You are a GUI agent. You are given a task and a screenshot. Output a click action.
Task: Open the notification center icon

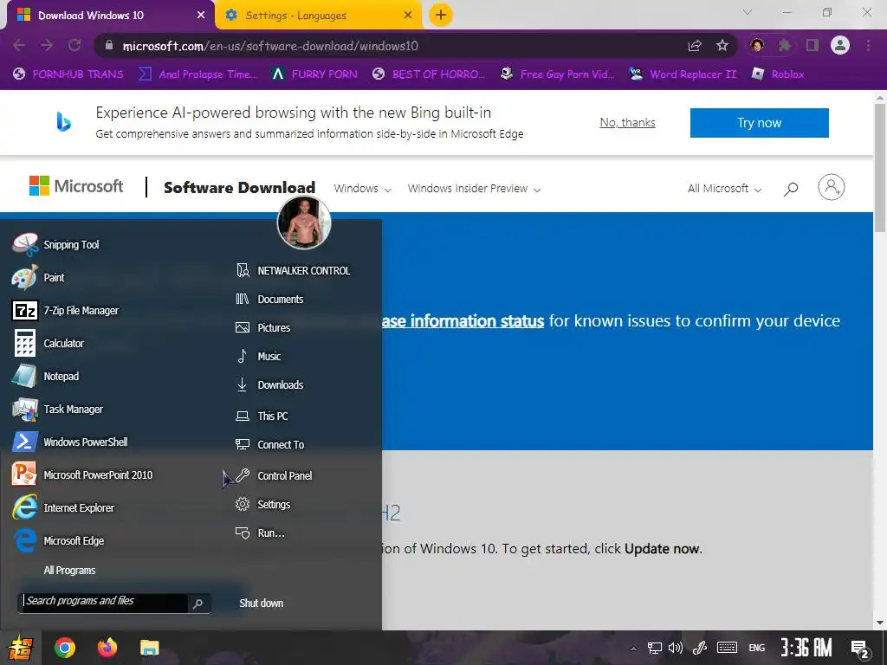tap(860, 649)
